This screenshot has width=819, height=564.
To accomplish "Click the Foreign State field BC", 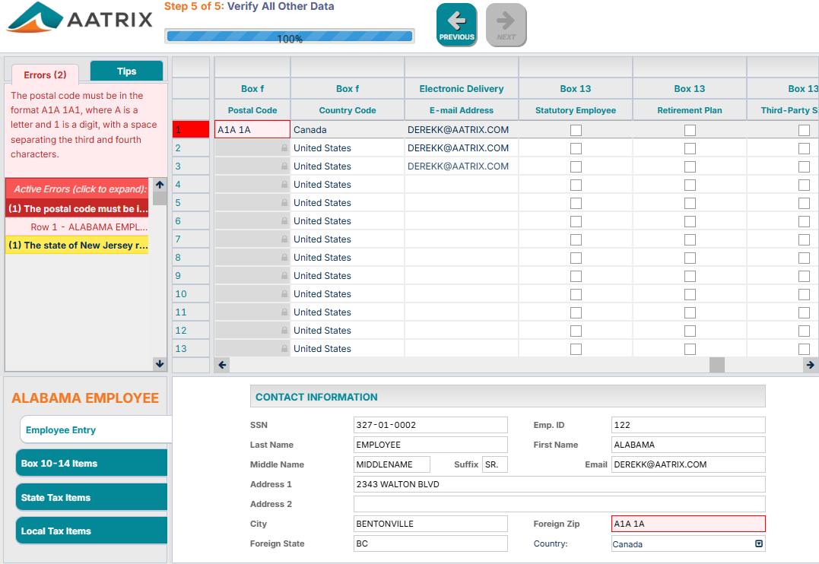I will pos(430,543).
